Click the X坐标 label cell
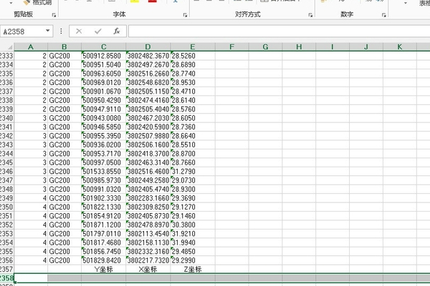Image resolution: width=430 pixels, height=286 pixels. pyautogui.click(x=148, y=270)
